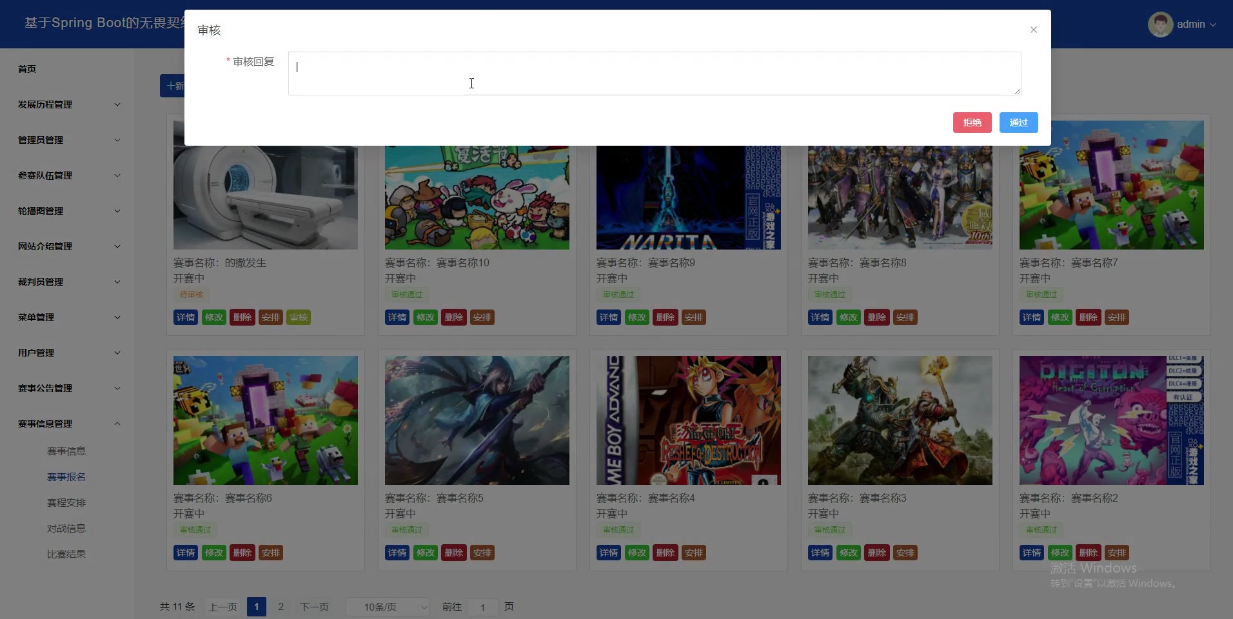1233x619 pixels.
Task: Open the armored warrior thumbnail of 赛事名称3
Action: click(x=900, y=420)
